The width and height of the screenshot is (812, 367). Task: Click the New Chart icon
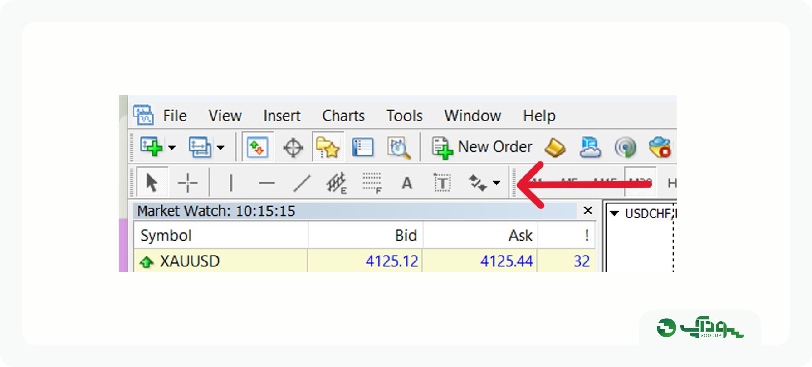152,147
